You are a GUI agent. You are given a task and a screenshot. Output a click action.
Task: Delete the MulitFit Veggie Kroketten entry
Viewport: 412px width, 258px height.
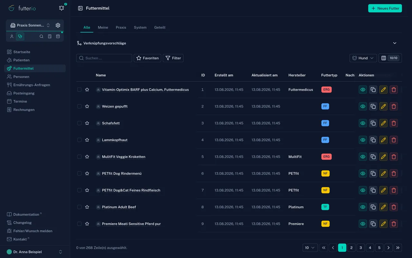coord(393,157)
